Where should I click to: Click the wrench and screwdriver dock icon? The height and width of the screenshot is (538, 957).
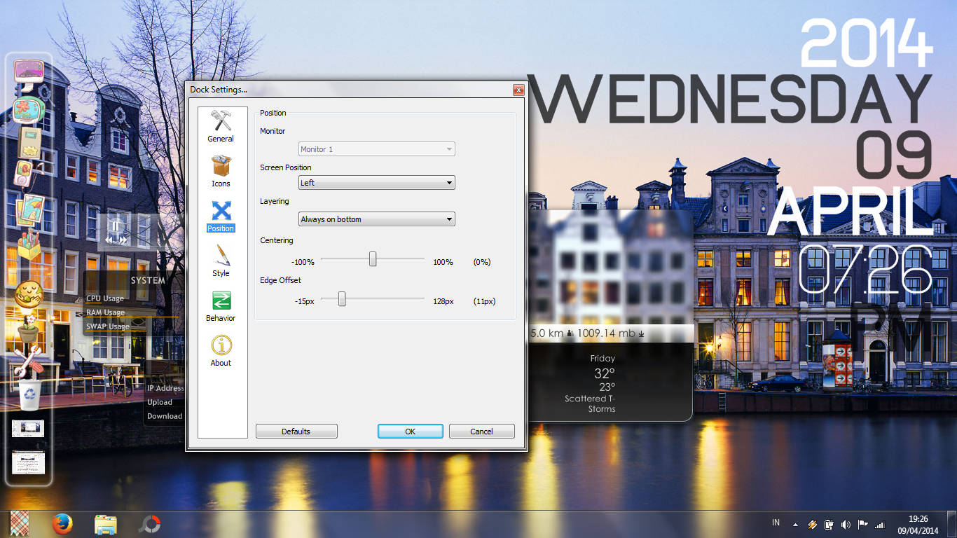click(29, 362)
